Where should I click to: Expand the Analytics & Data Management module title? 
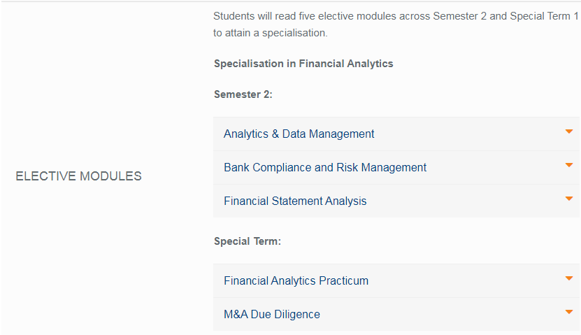click(299, 134)
